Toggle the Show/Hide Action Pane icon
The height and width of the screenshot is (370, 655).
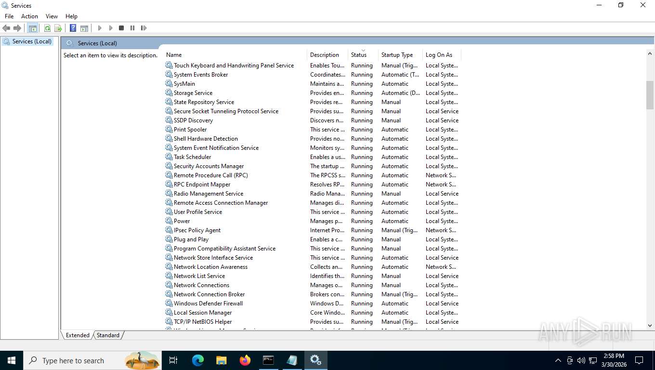click(84, 28)
